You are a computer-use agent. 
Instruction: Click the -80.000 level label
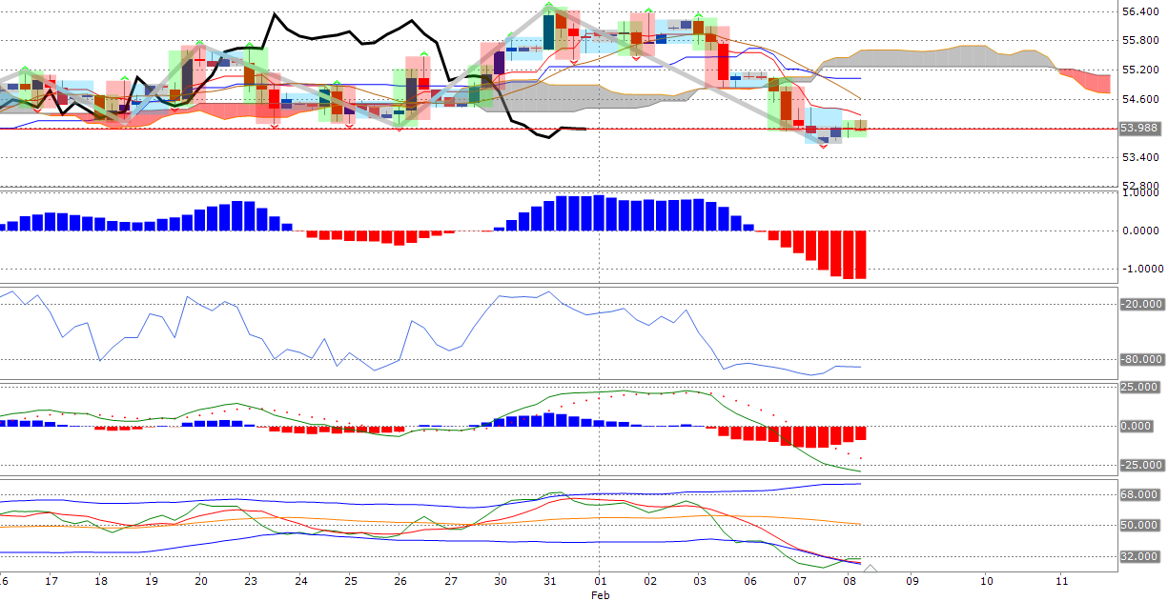pos(1138,359)
